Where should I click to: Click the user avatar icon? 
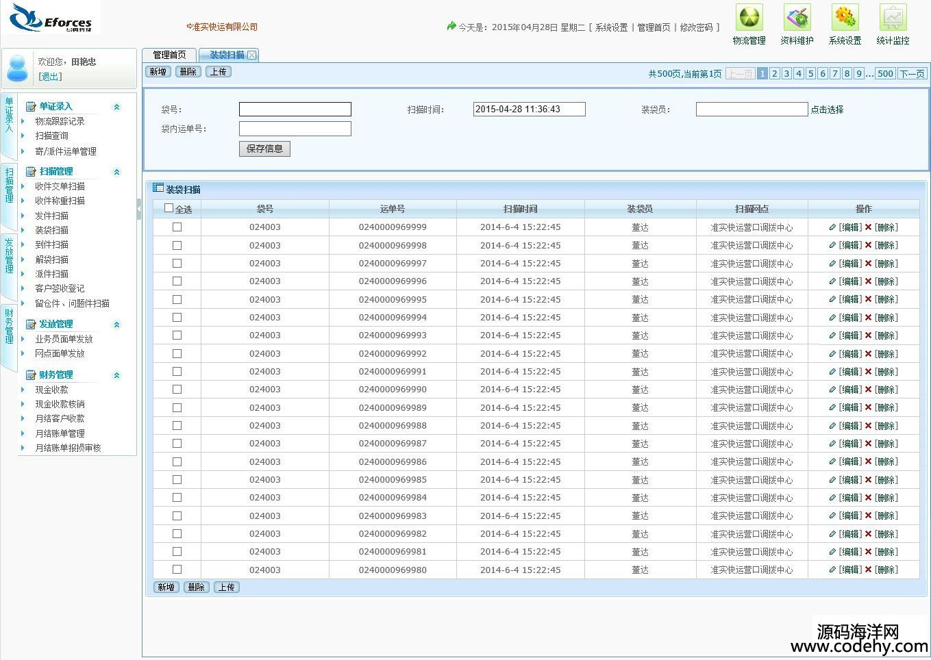coord(17,68)
